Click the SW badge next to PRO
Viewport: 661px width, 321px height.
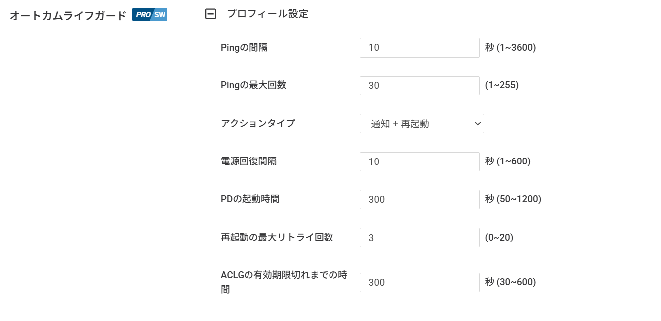click(x=160, y=15)
